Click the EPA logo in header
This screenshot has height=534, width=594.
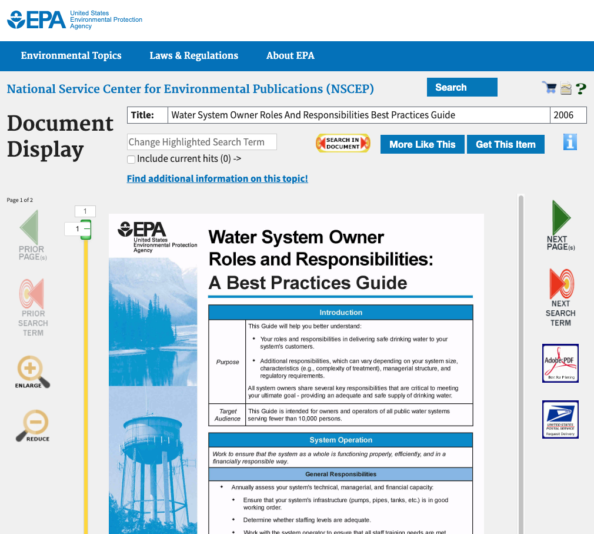coord(75,19)
